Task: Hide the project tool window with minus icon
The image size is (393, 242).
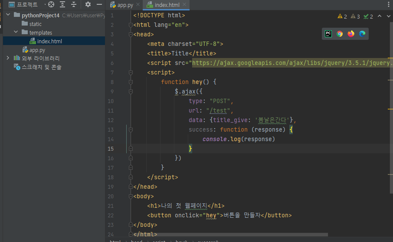Action: click(x=99, y=4)
